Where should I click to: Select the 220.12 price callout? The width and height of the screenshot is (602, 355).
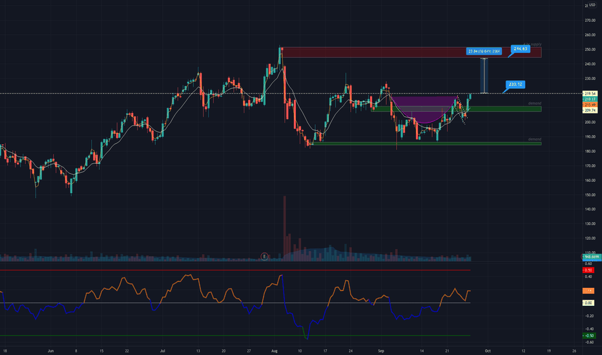(515, 85)
